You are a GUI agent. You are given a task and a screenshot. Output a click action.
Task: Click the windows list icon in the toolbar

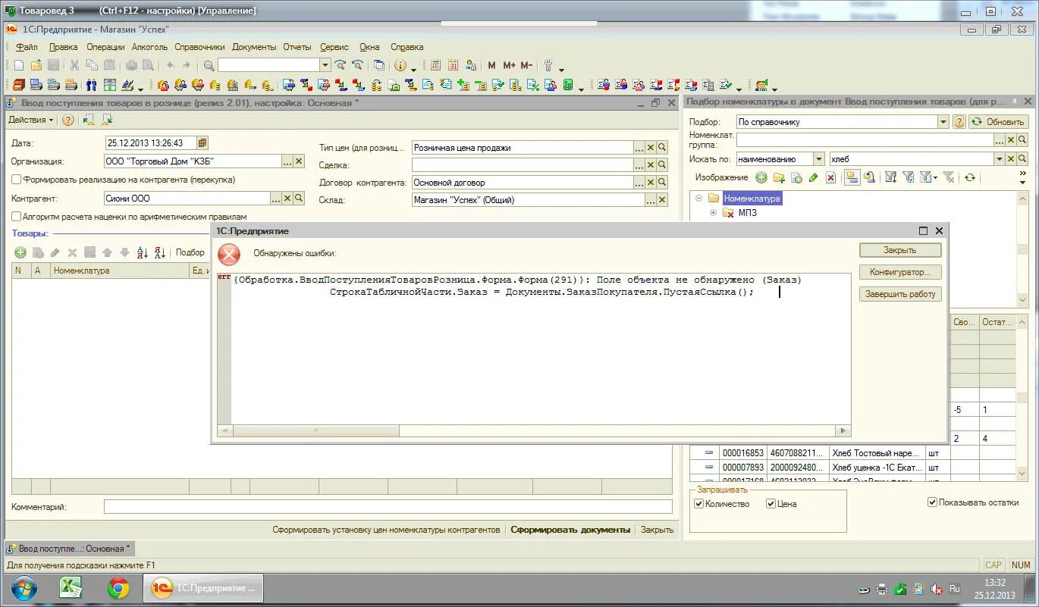click(379, 66)
